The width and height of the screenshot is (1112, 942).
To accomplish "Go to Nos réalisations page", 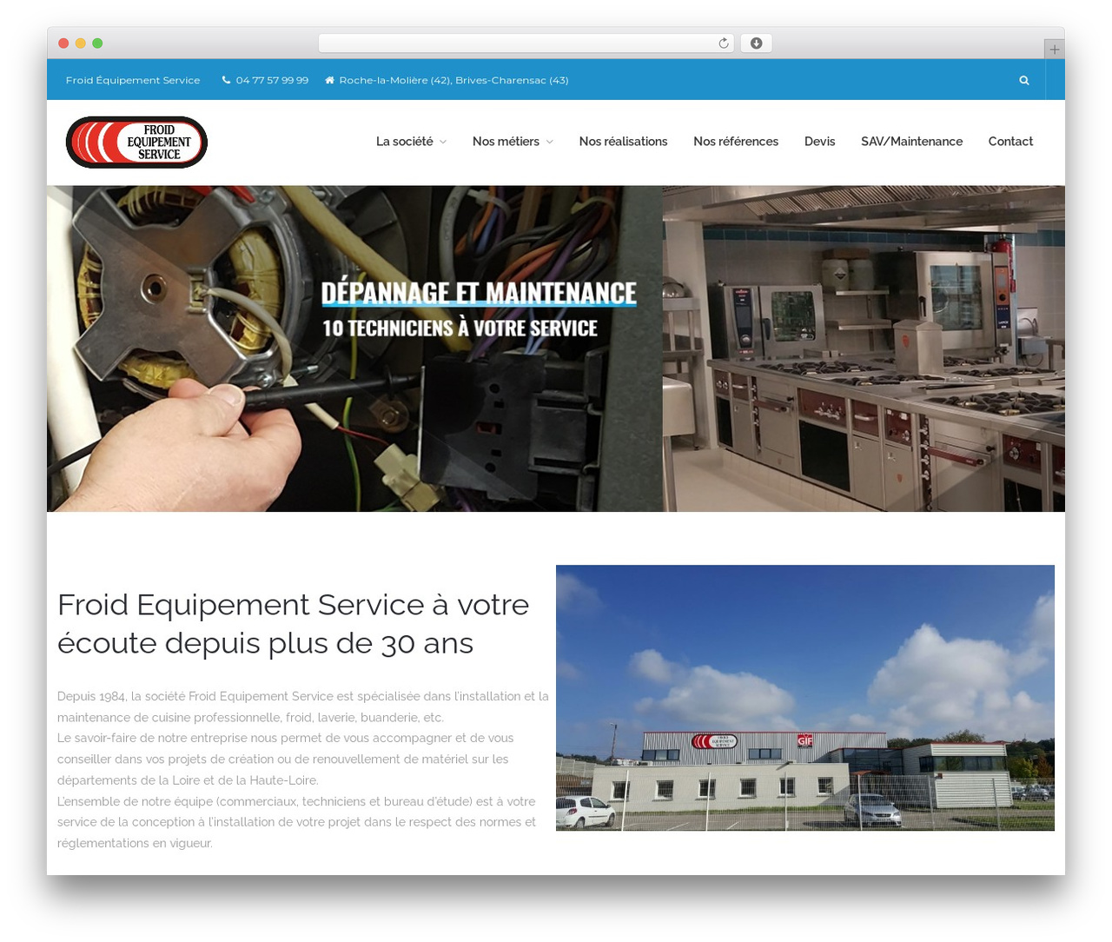I will pos(623,142).
